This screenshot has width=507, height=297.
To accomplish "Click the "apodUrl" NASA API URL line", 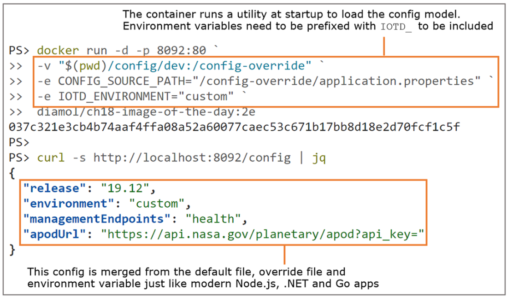I will click(224, 234).
